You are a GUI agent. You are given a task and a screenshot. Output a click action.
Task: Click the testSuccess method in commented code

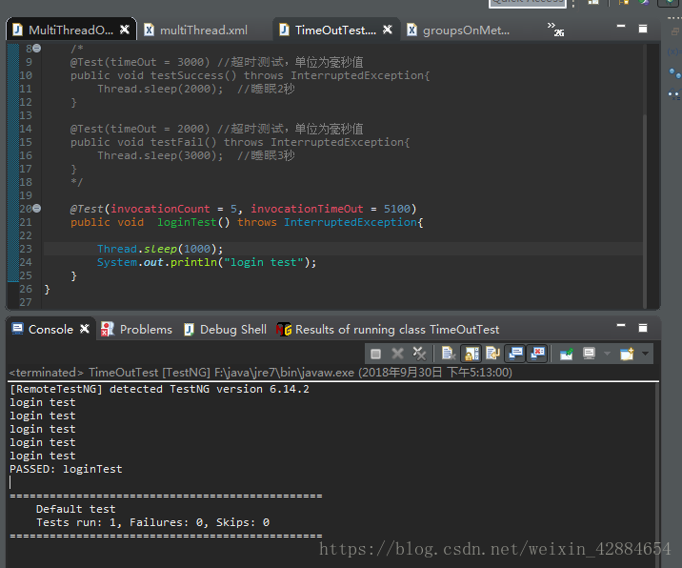click(193, 75)
